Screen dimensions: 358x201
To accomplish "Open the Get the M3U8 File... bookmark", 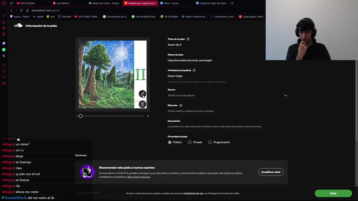I will click(144, 16).
